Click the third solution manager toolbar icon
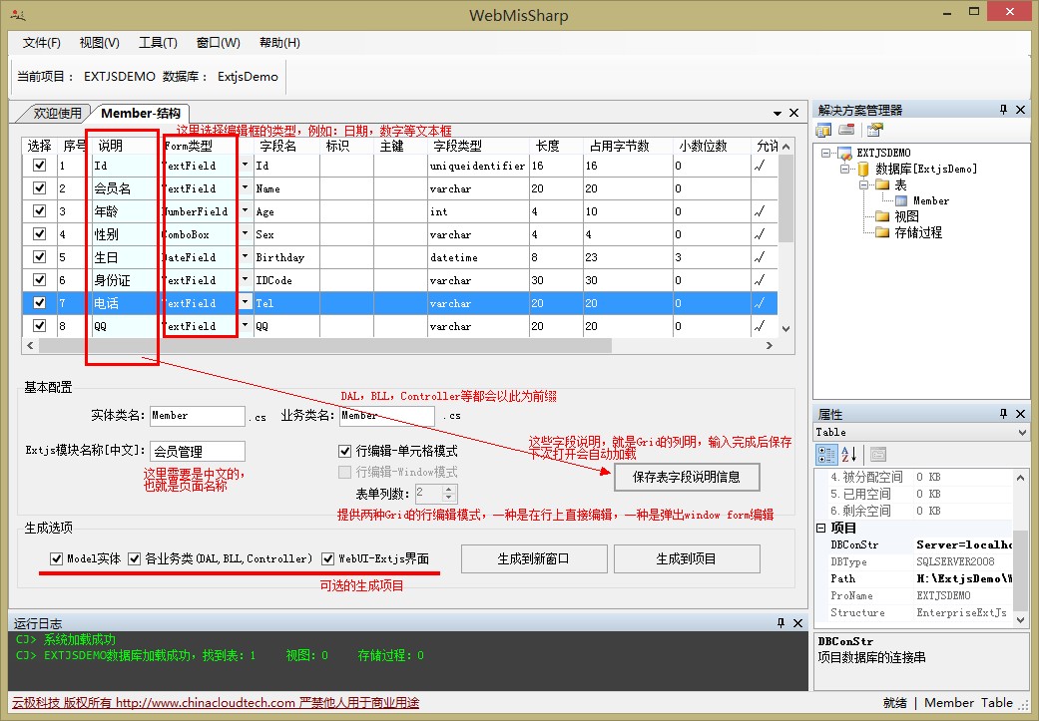The image size is (1039, 721). click(x=874, y=130)
